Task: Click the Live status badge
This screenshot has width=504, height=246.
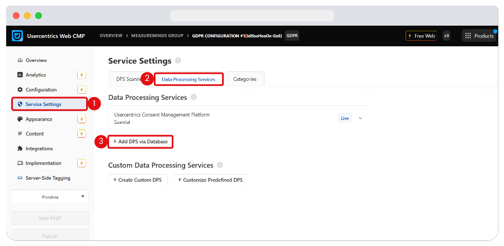Action: coord(345,118)
